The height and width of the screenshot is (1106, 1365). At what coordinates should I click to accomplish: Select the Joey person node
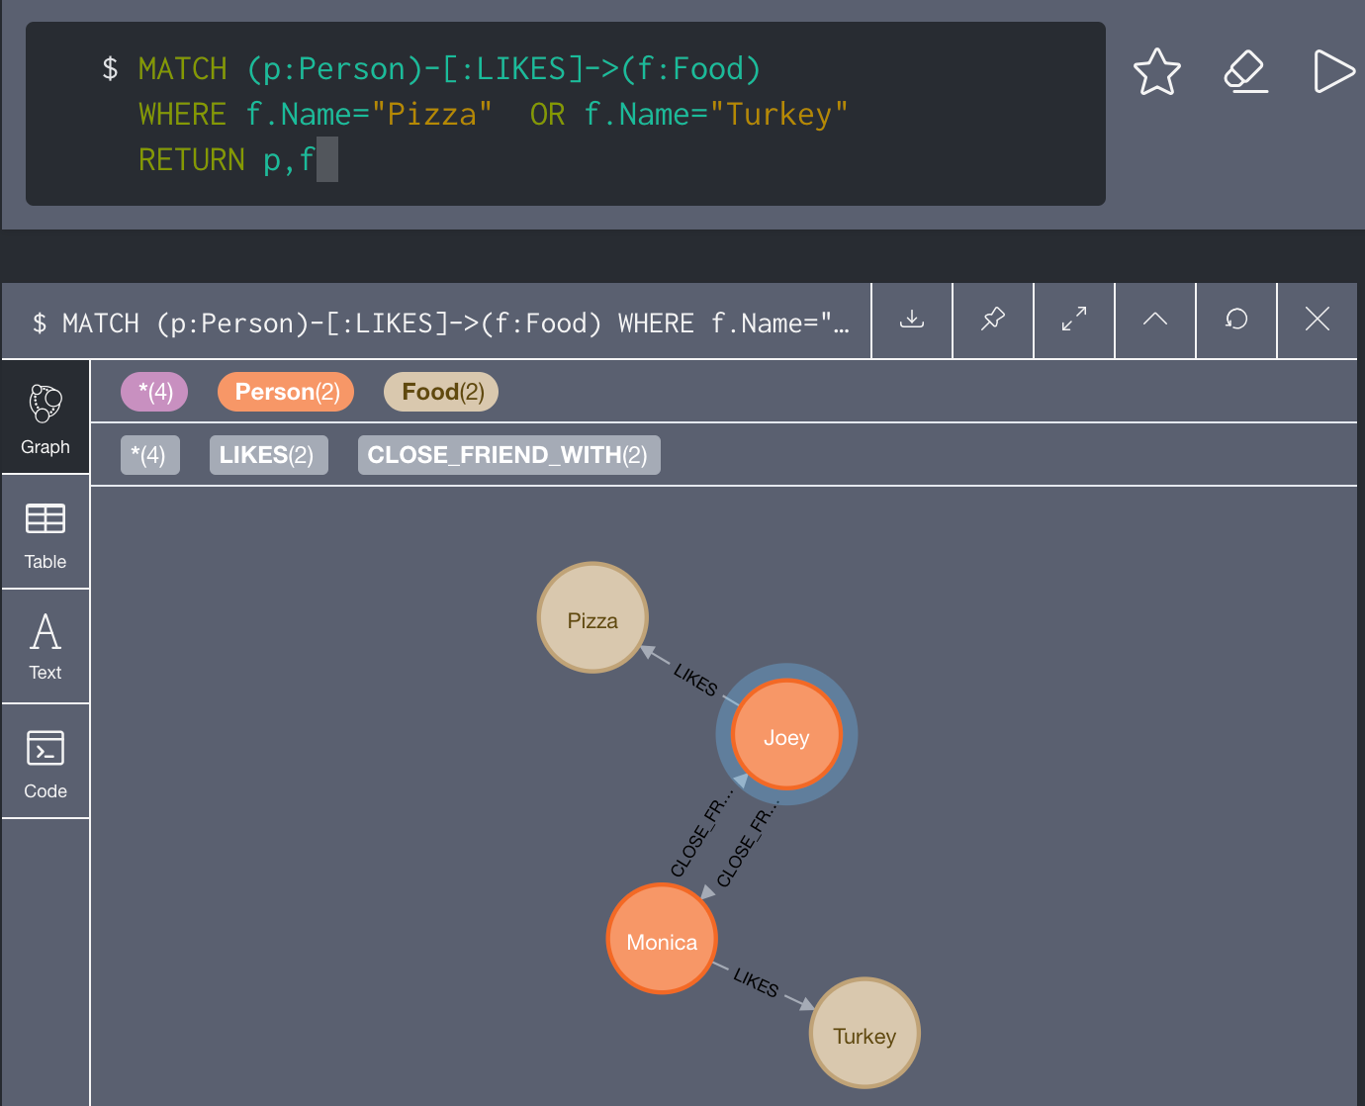pos(786,735)
